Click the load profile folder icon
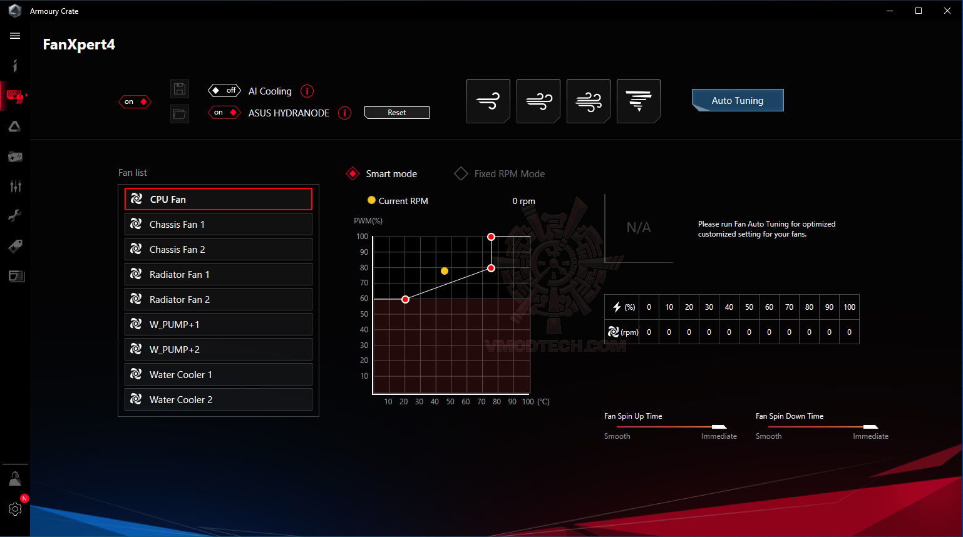This screenshot has height=537, width=963. click(180, 114)
